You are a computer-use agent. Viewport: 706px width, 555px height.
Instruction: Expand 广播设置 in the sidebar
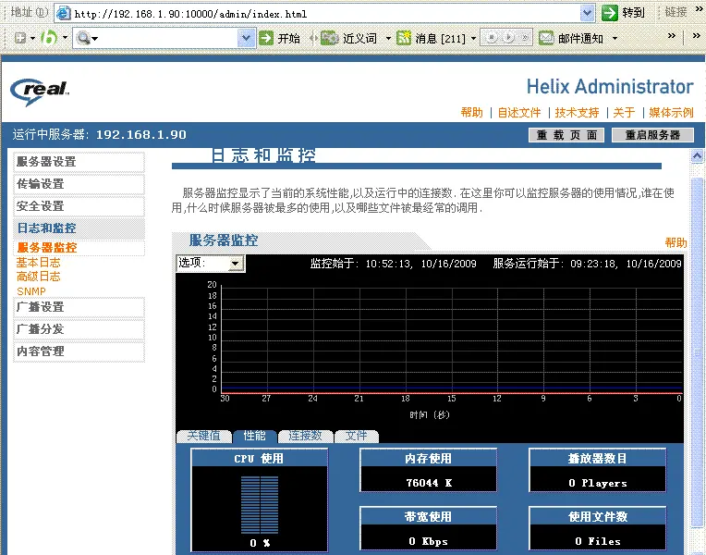[79, 307]
